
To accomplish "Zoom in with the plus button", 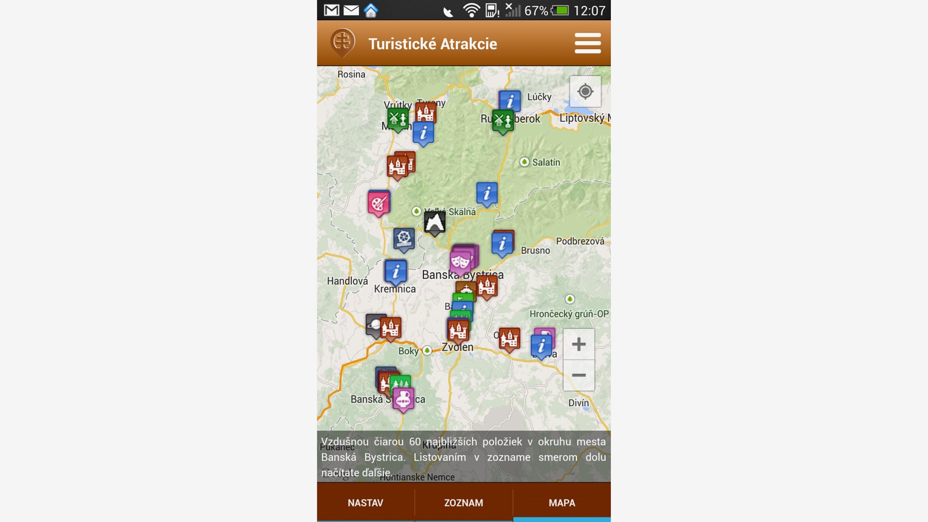I will point(578,345).
